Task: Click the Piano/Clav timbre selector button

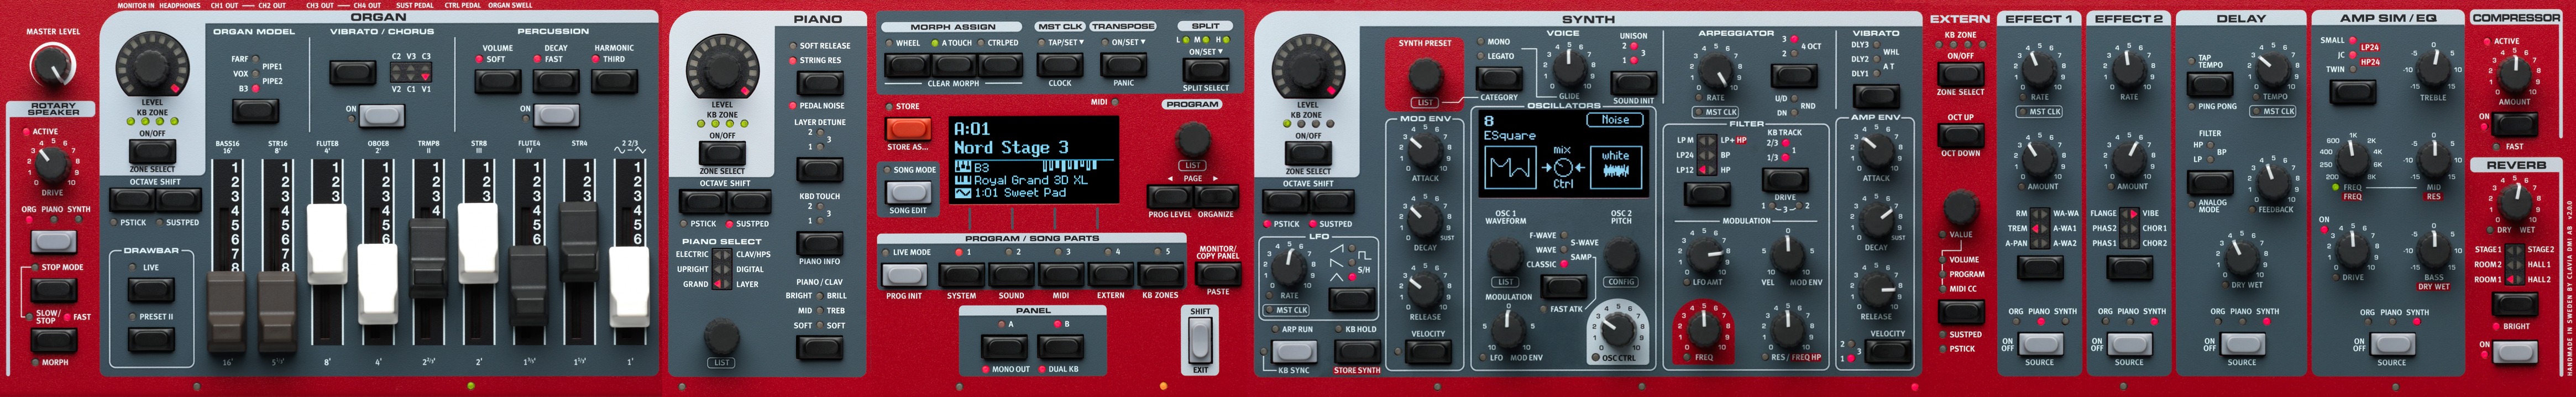Action: (819, 348)
